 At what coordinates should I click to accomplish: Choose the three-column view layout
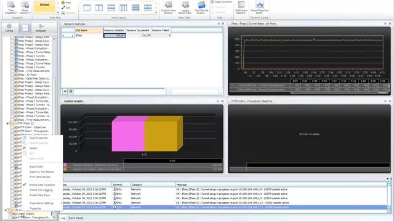pos(123,8)
